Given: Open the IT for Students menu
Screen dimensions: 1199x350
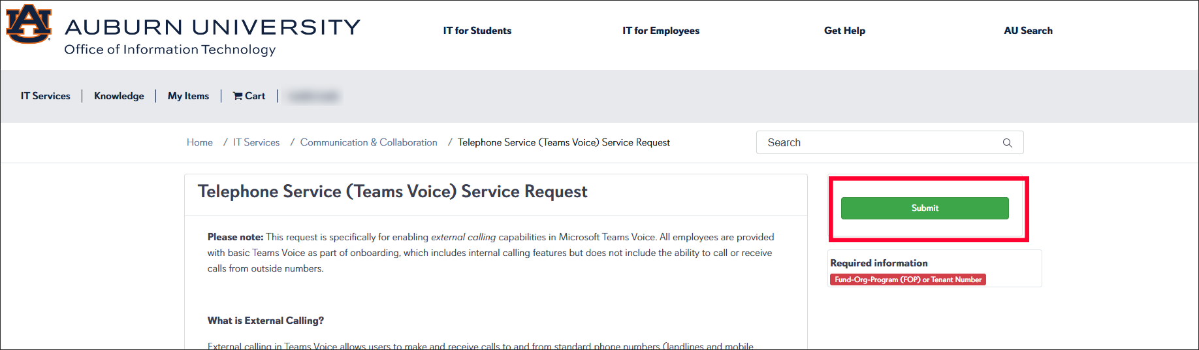Looking at the screenshot, I should (x=477, y=31).
